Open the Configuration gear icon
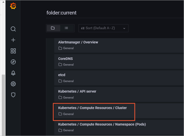The width and height of the screenshot is (184, 136). [13, 84]
